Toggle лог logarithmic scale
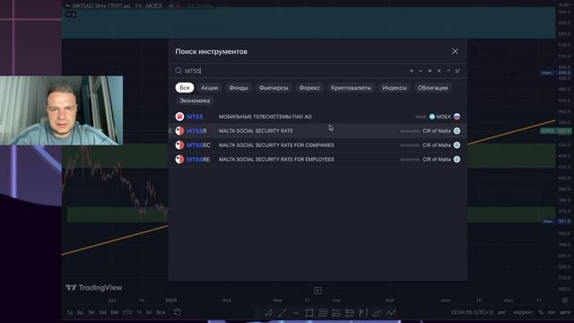Image resolution: width=574 pixels, height=323 pixels. (x=551, y=312)
